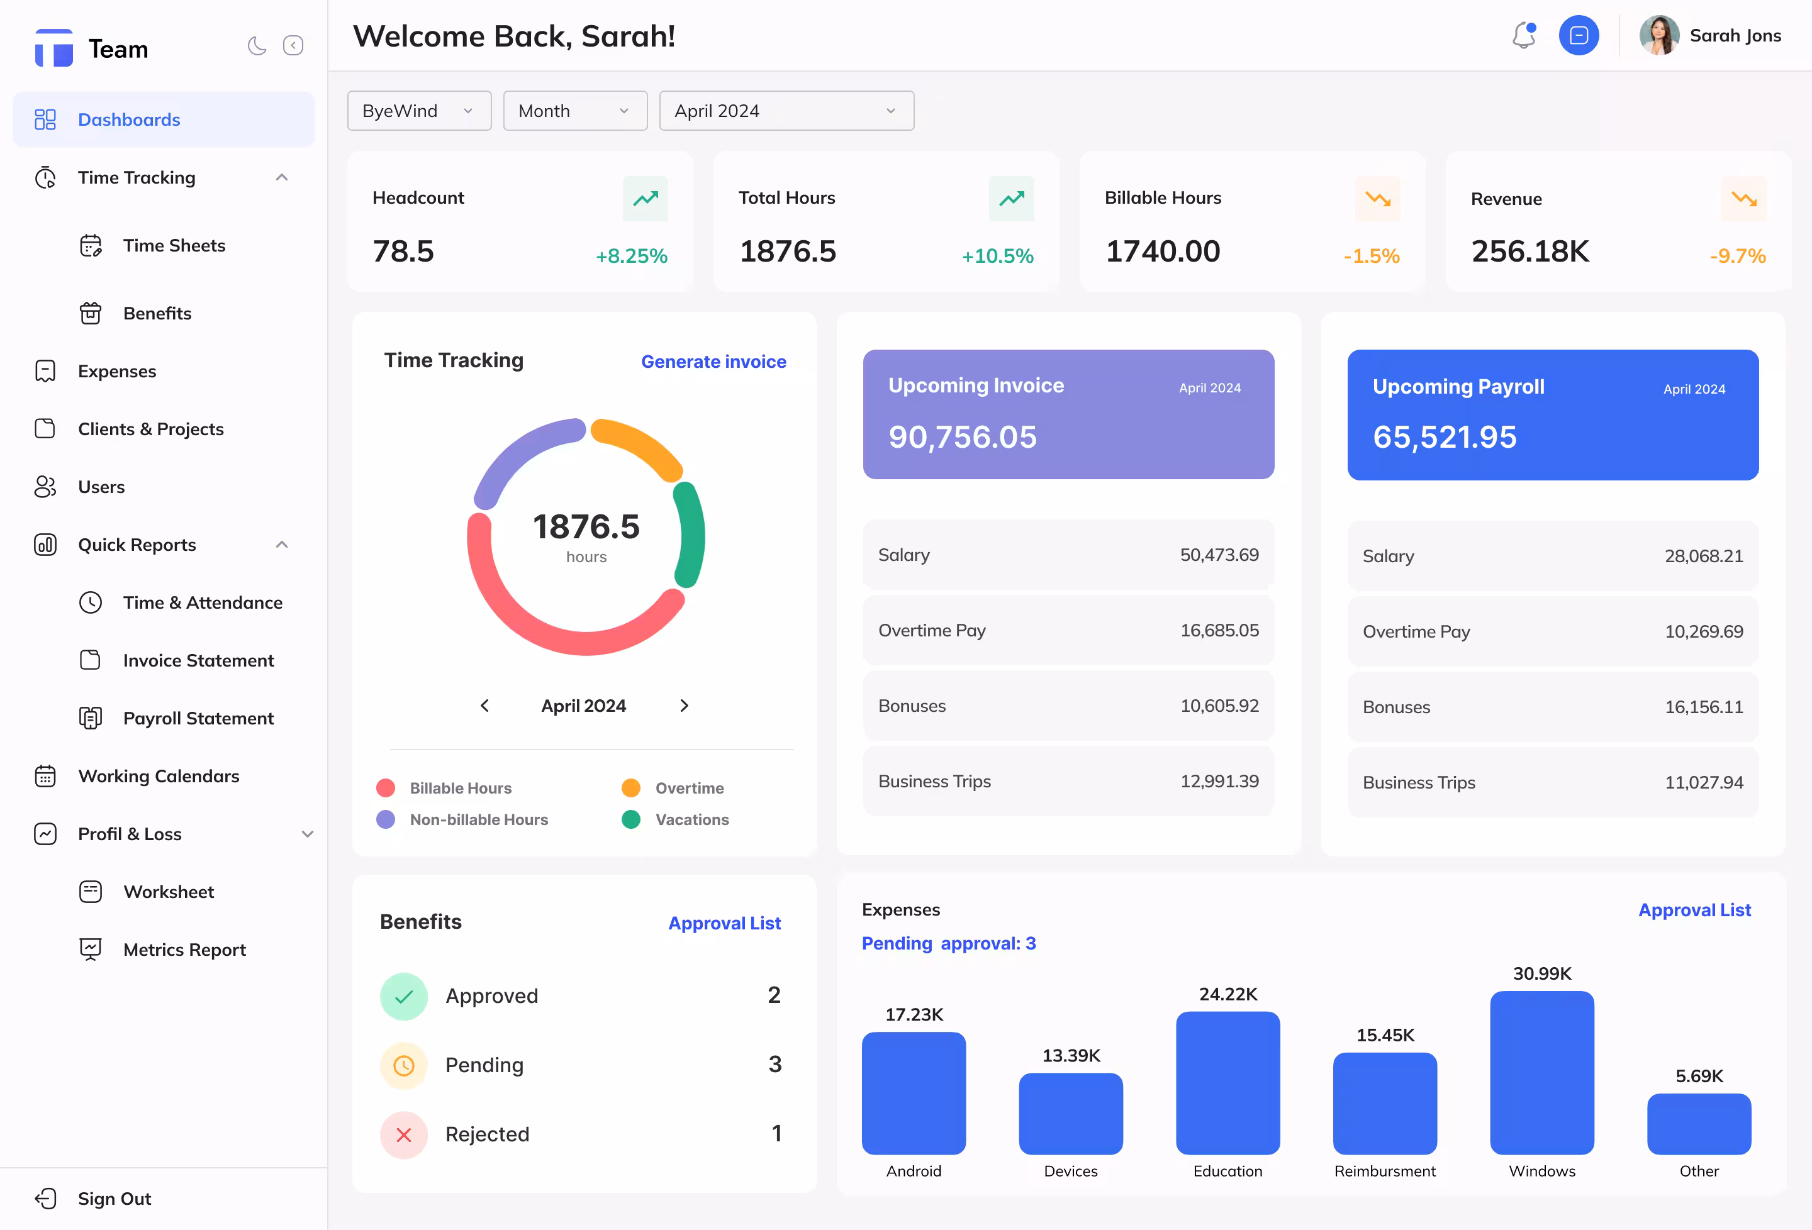Click the Users icon in sidebar

[45, 487]
